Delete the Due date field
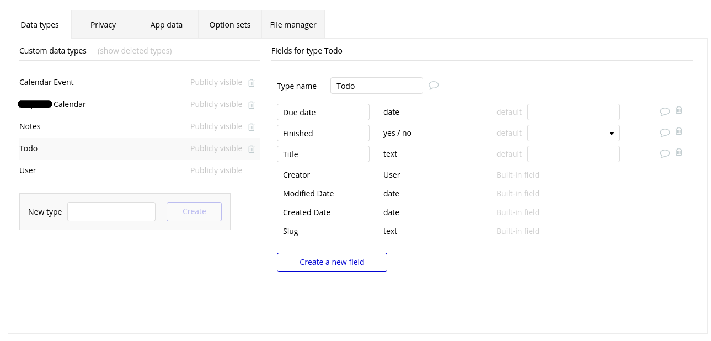 [x=679, y=110]
